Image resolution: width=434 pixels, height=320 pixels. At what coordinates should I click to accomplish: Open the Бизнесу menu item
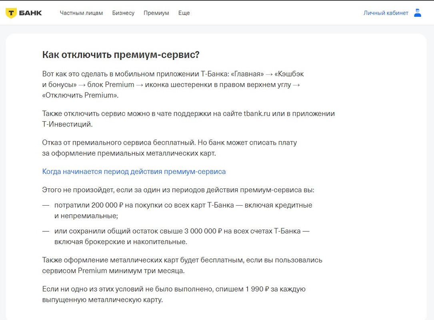click(x=123, y=13)
